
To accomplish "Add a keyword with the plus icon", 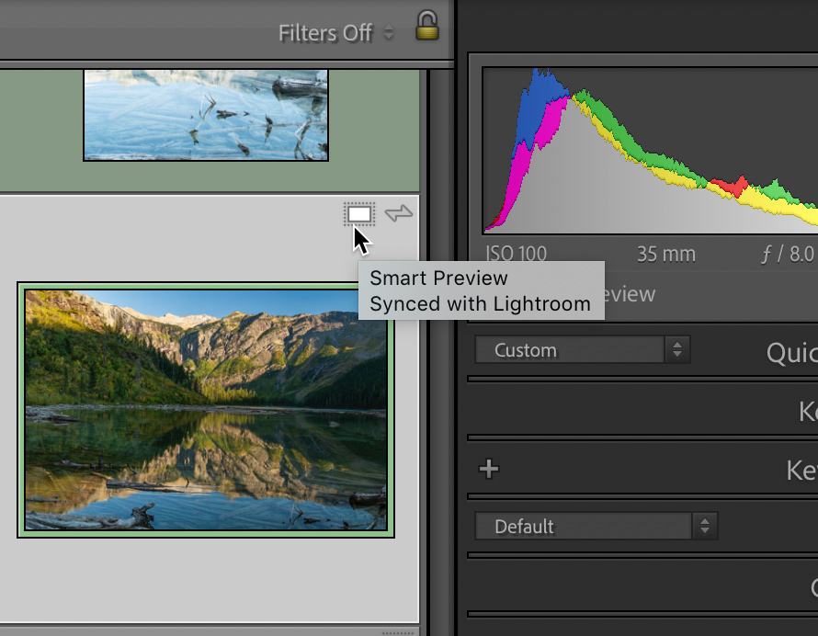I will [x=489, y=470].
